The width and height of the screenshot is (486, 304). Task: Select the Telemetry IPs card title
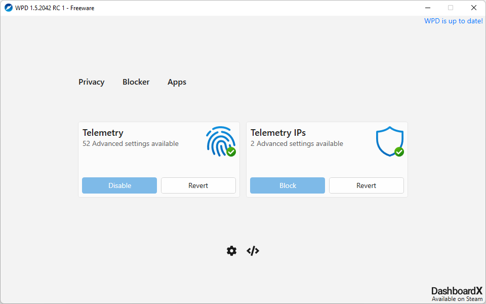pos(278,133)
